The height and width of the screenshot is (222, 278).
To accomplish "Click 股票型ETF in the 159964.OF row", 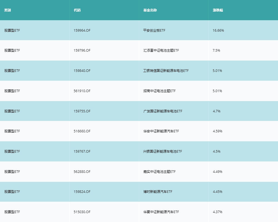I will pos(12,31).
